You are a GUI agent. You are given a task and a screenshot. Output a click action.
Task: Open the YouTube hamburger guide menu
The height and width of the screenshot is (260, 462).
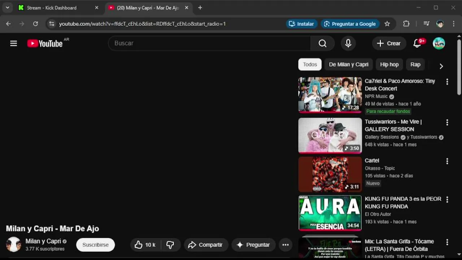coord(14,43)
